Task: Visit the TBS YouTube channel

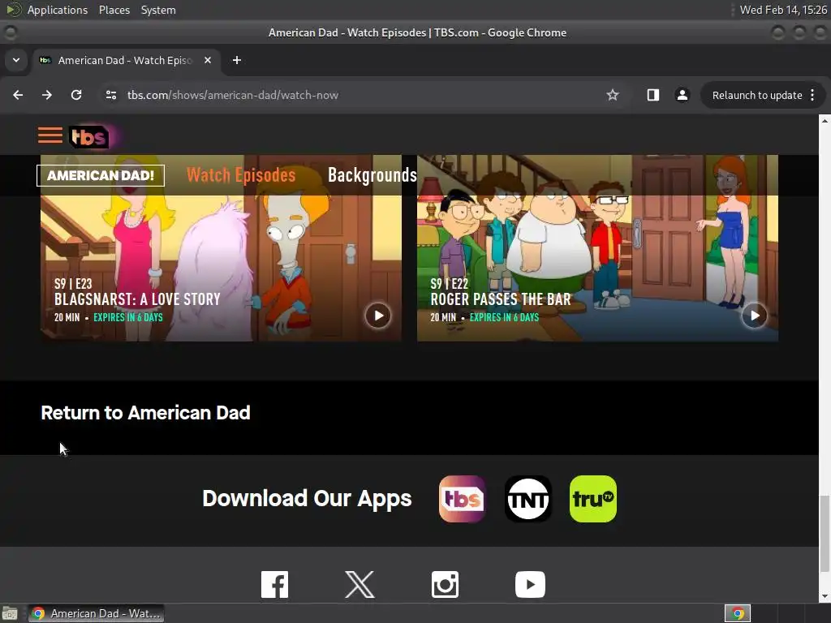Action: (530, 584)
